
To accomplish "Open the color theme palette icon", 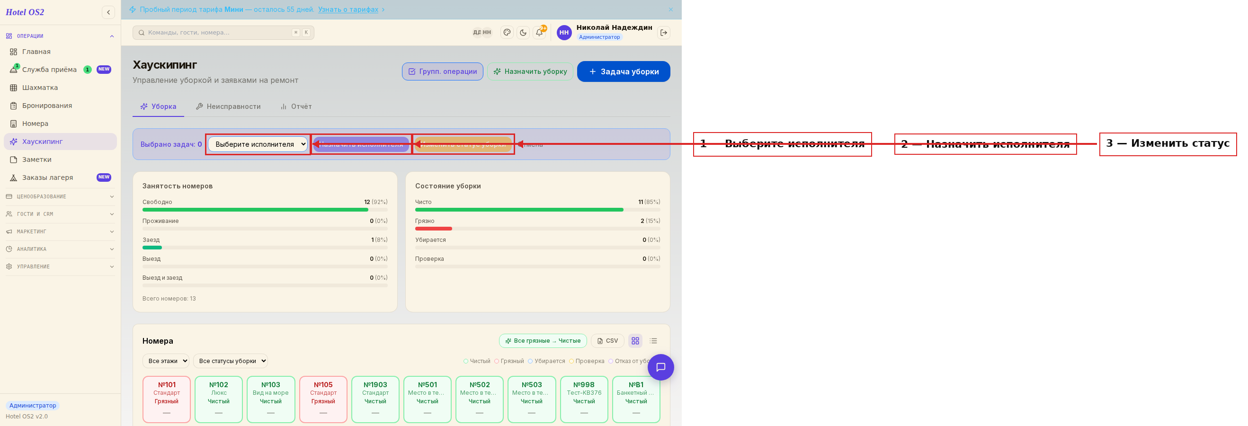I will pyautogui.click(x=507, y=33).
